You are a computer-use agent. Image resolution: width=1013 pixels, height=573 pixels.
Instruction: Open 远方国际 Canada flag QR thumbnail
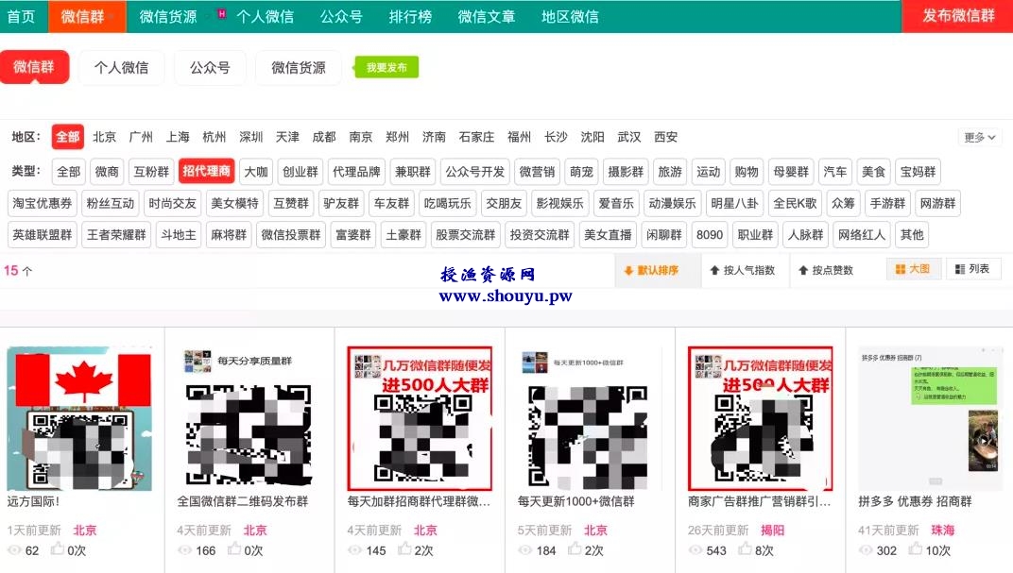click(79, 418)
